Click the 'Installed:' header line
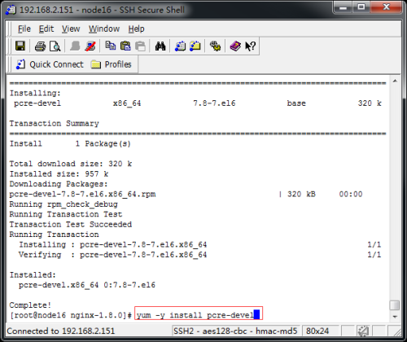Viewport: 407px width, 342px height. point(33,275)
